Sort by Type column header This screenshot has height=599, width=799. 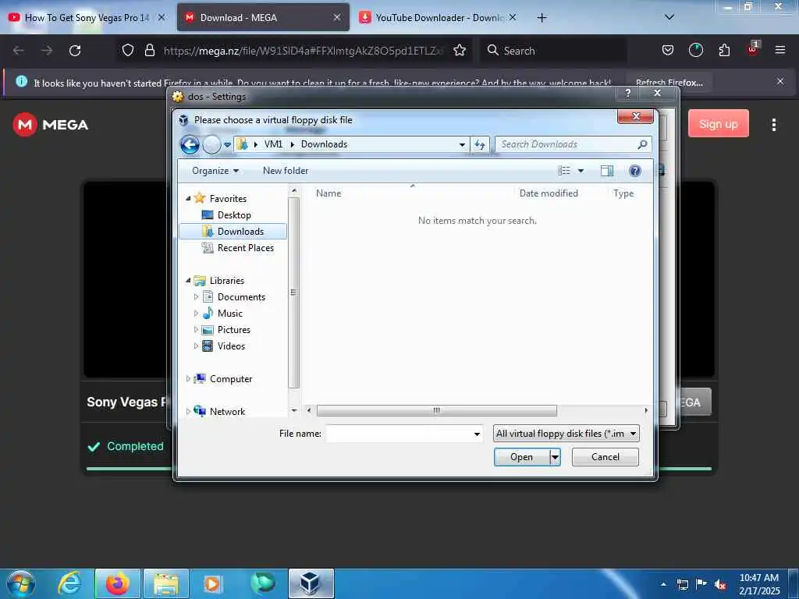tap(623, 193)
